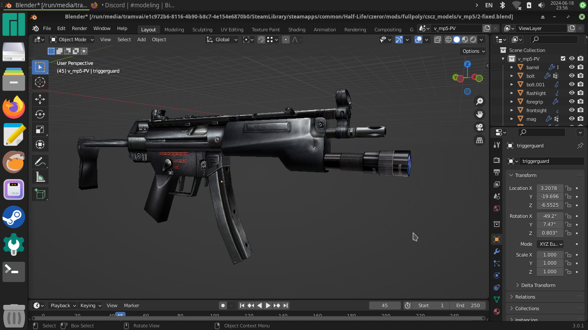Click the pan view hand icon

click(480, 114)
